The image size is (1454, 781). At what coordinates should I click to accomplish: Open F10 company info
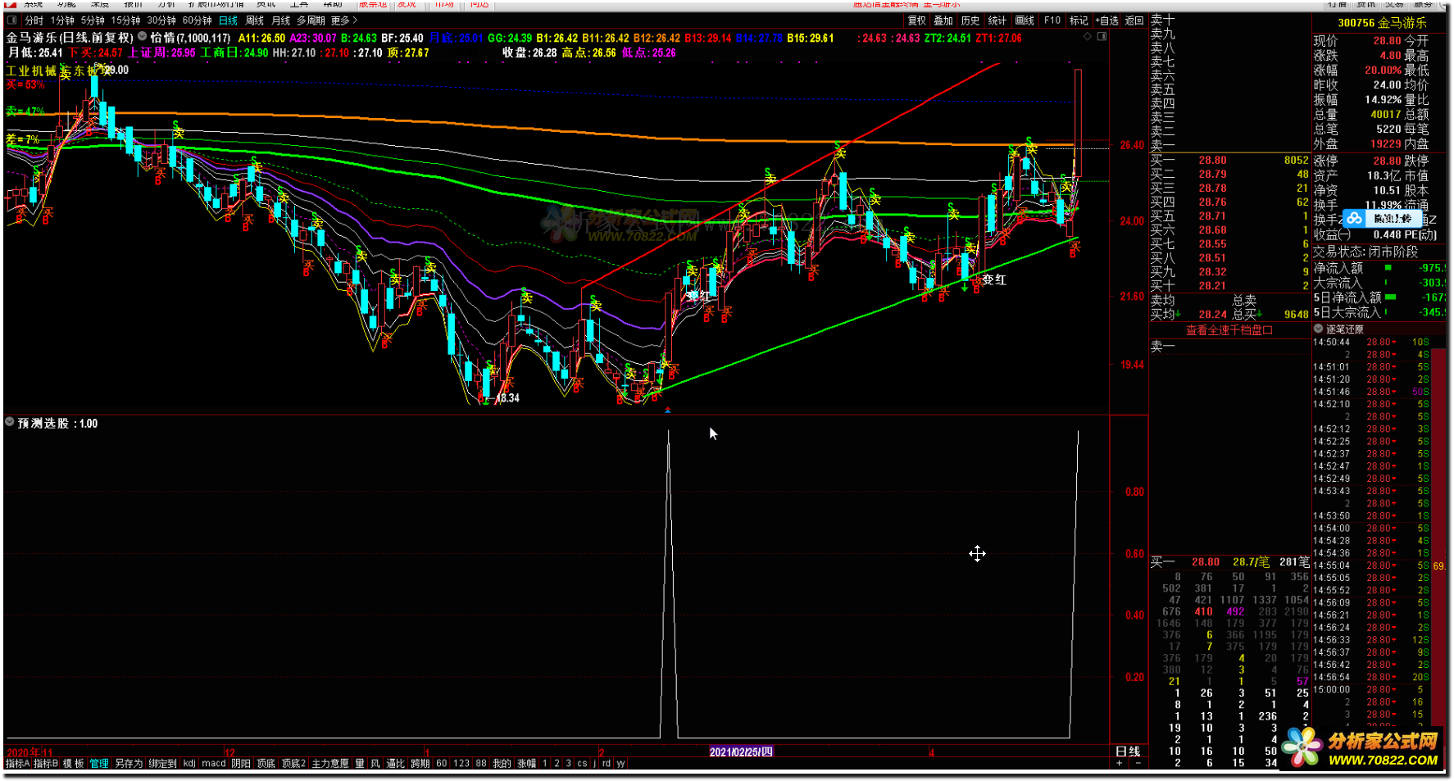[x=1052, y=20]
